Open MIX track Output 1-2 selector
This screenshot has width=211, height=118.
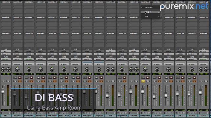click(6, 54)
